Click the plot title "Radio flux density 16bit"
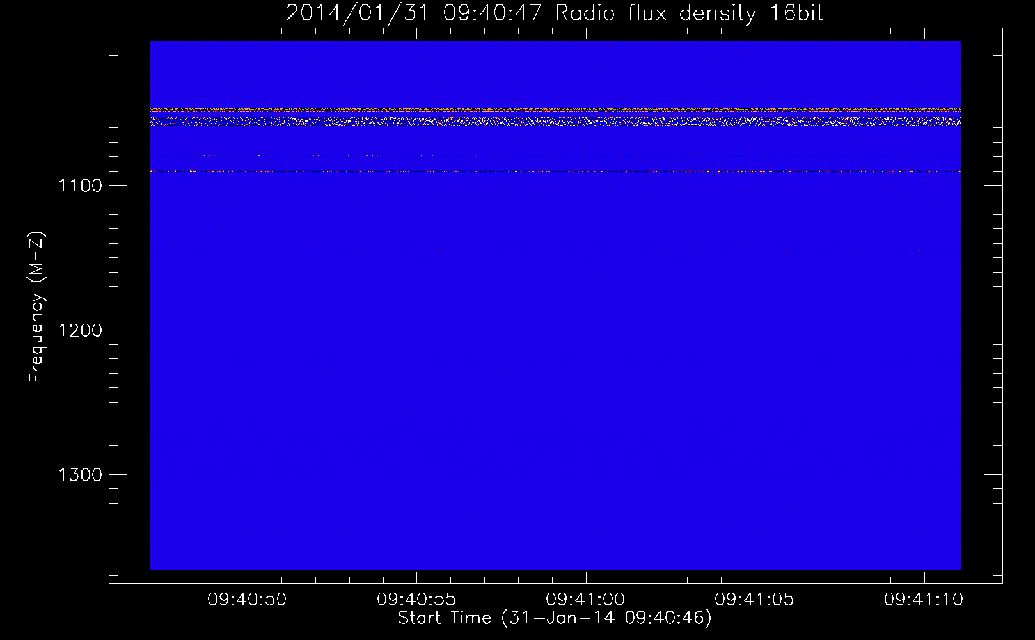 tap(689, 13)
